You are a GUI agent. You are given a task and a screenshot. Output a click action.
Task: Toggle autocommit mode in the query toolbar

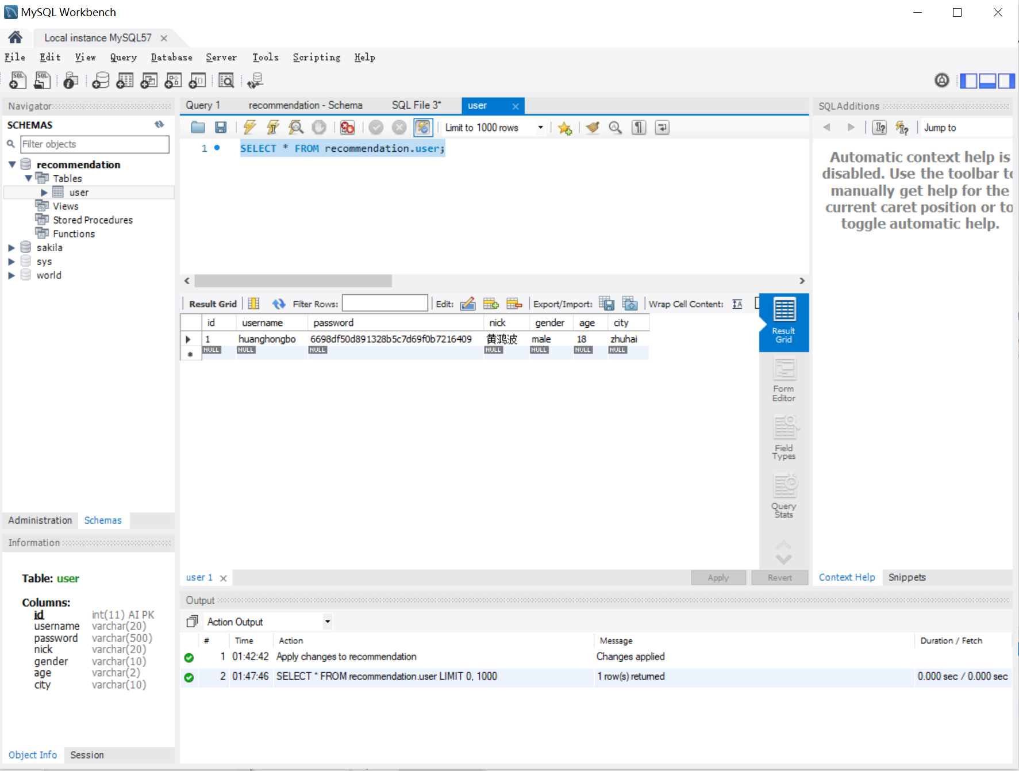(422, 128)
